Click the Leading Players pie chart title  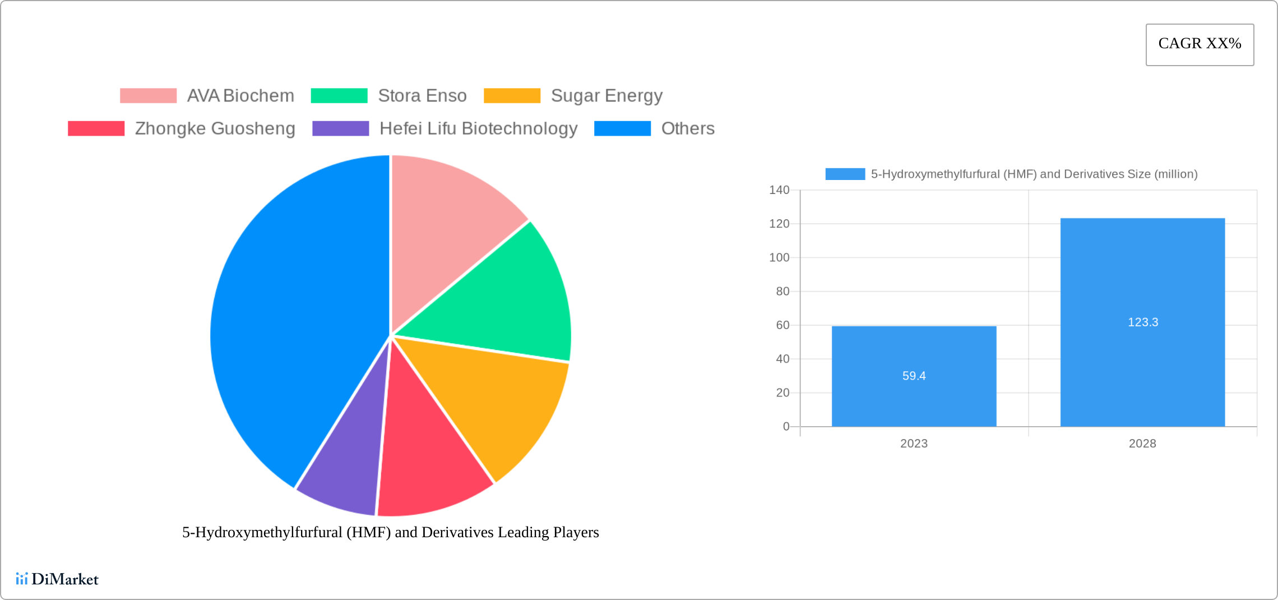[x=390, y=532]
